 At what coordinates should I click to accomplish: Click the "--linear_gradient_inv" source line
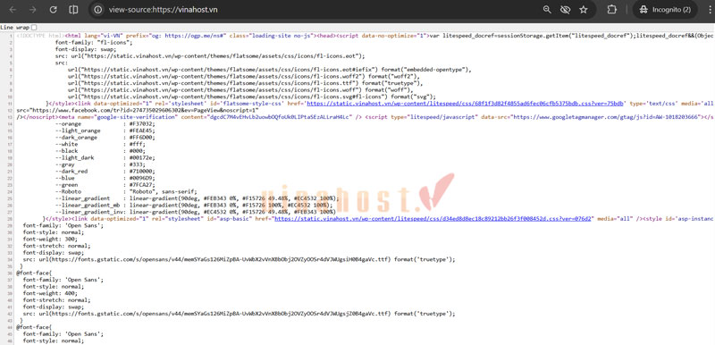tap(195, 212)
